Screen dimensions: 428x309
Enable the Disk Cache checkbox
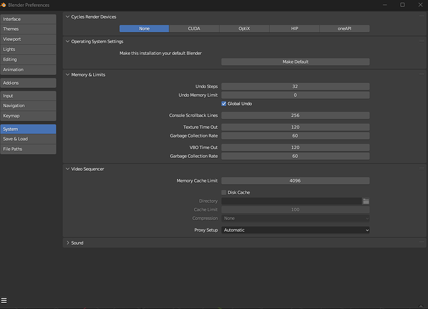tap(224, 193)
